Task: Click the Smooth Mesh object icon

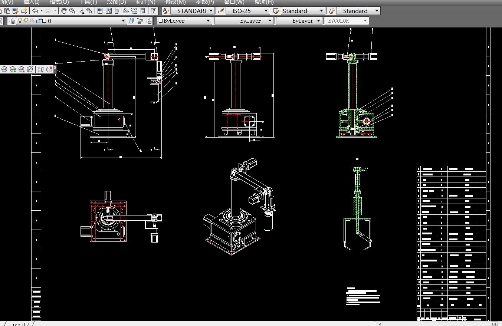Action: pyautogui.click(x=4, y=69)
